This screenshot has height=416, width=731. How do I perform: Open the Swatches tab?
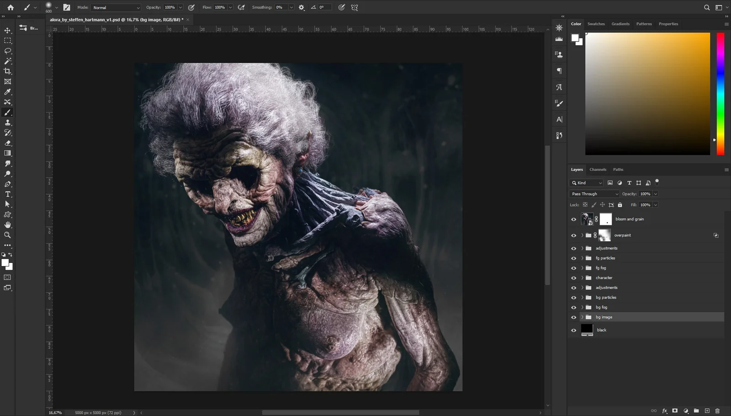click(596, 24)
